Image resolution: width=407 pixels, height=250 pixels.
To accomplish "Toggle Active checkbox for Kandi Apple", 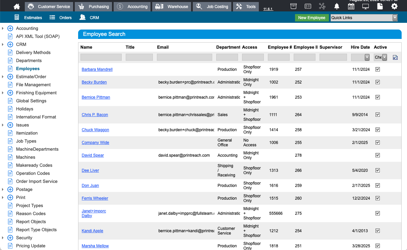I will click(x=377, y=231).
